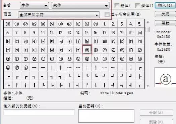Click the large preview of circled a

pyautogui.click(x=166, y=79)
